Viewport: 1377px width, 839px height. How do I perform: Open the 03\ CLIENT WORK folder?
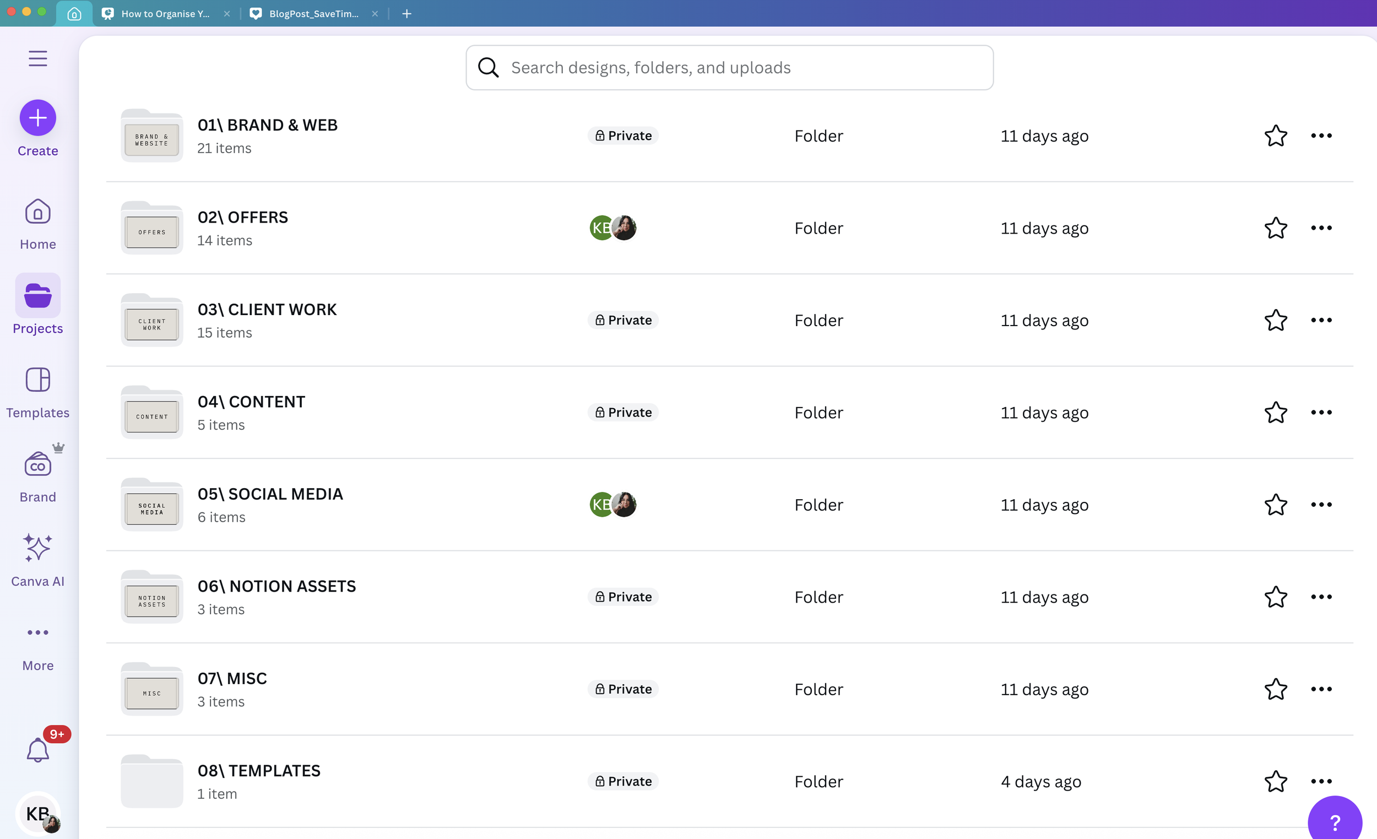pyautogui.click(x=267, y=310)
